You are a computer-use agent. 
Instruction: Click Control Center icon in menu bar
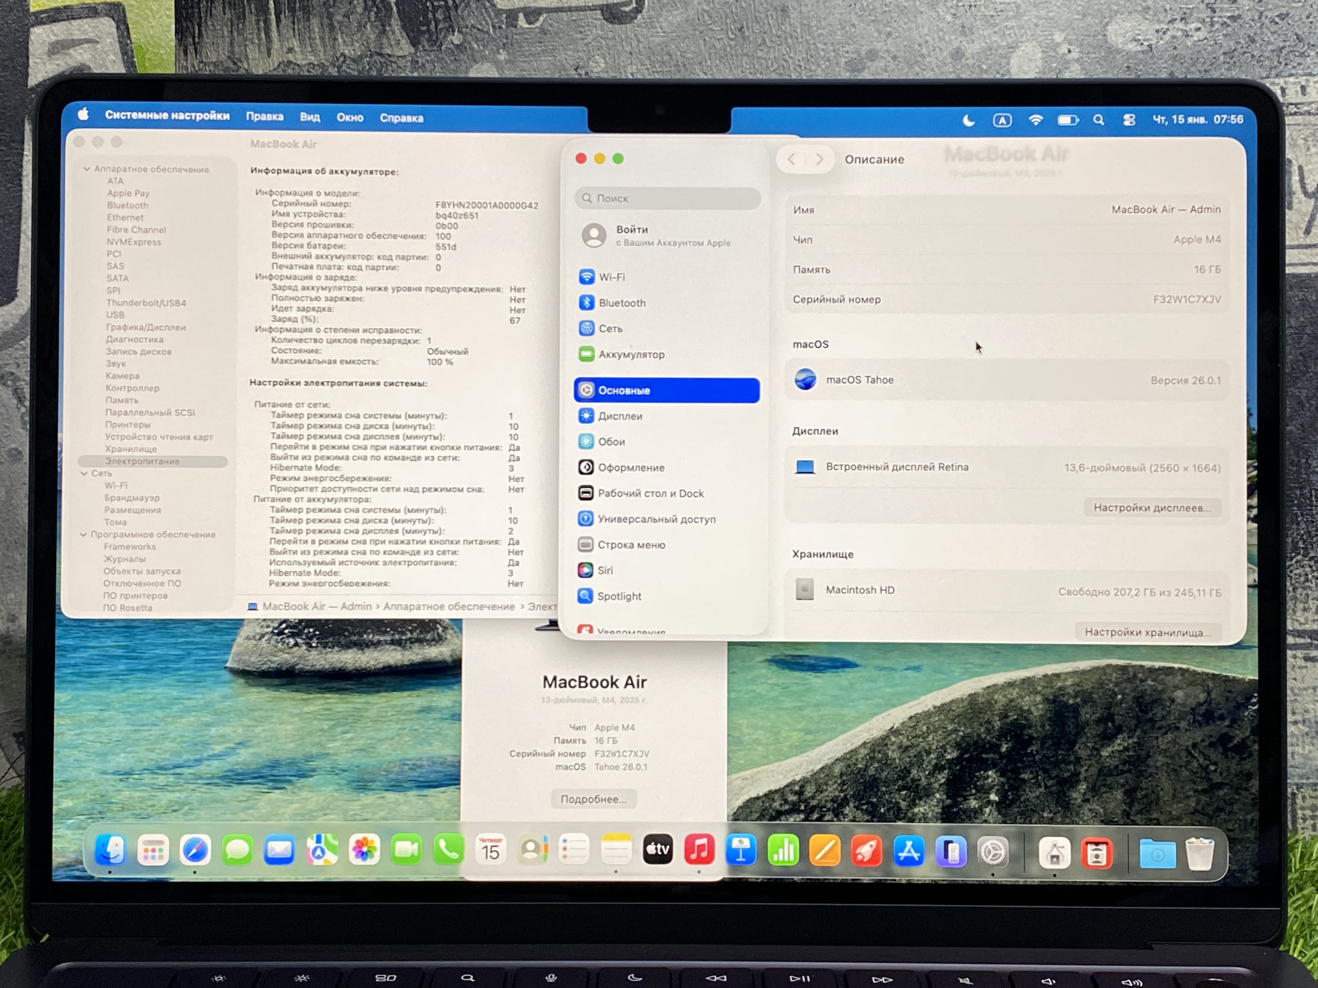[1129, 120]
